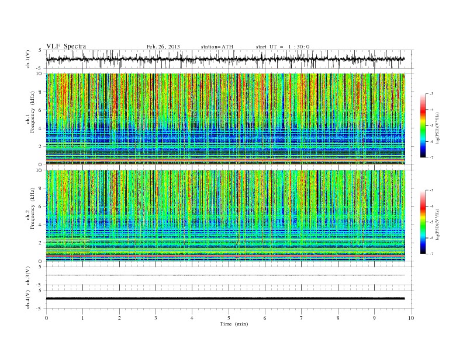The image size is (463, 357).
Task: Click the "4" tick on the time axis
Action: pos(192,318)
